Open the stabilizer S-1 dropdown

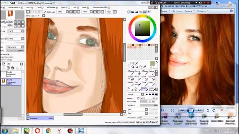(44, 16)
